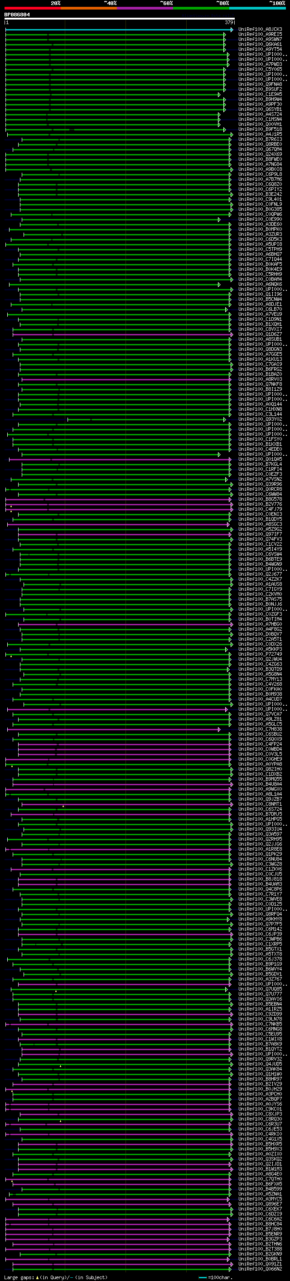Screen dimensions: 290x1281
Task: Open hit UniRef100_B0TIM4
Action: click(260, 619)
